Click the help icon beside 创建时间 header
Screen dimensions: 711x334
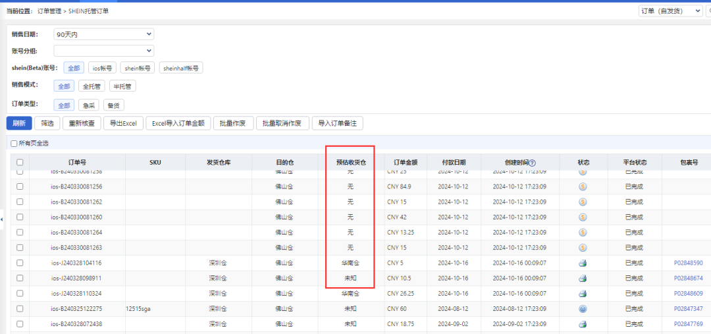point(533,163)
